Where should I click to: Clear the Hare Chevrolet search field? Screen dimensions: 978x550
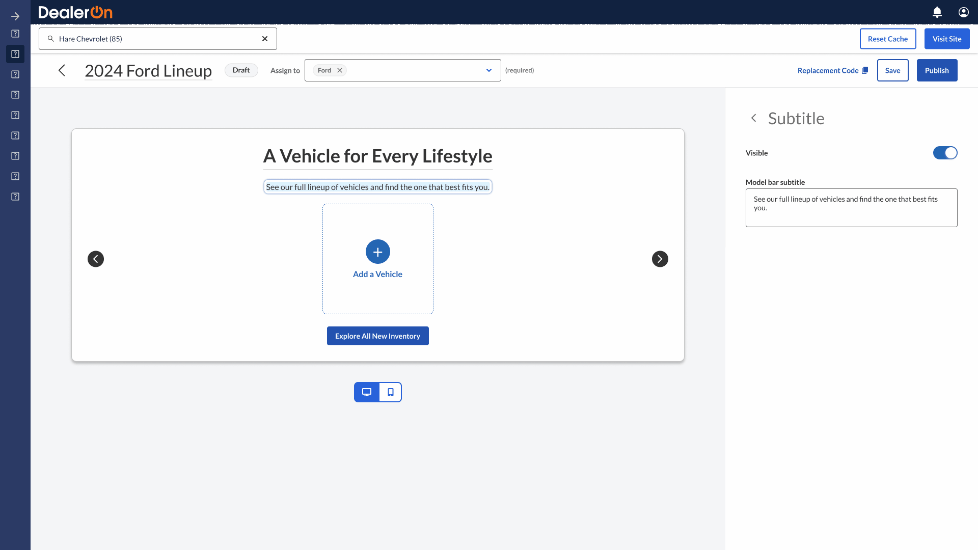coord(265,39)
